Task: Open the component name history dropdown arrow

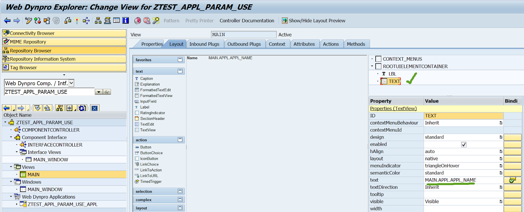Action: tap(99, 92)
